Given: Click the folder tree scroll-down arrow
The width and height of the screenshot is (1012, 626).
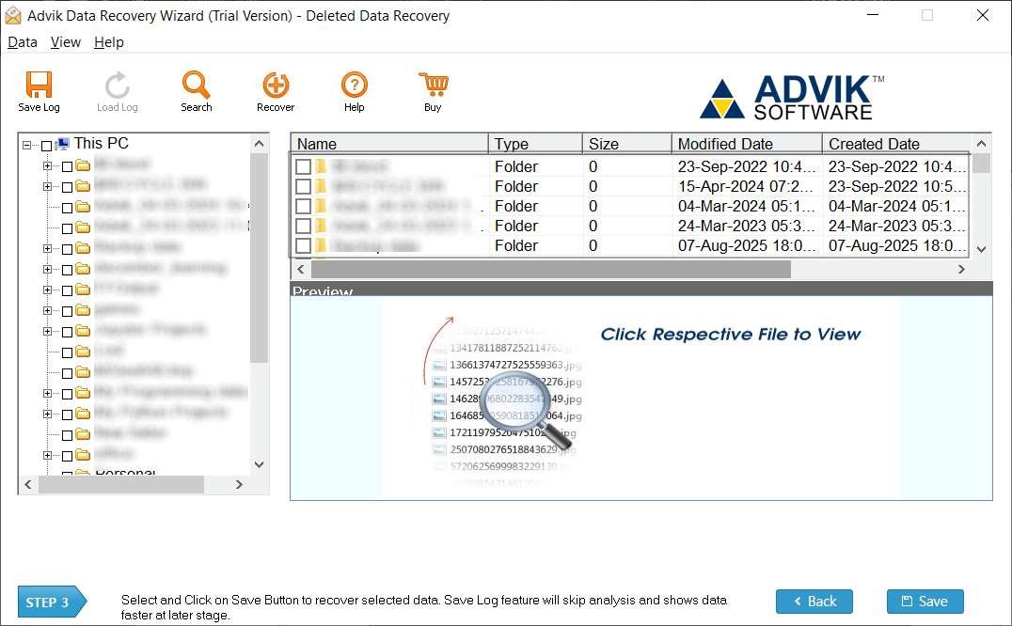Looking at the screenshot, I should click(259, 464).
